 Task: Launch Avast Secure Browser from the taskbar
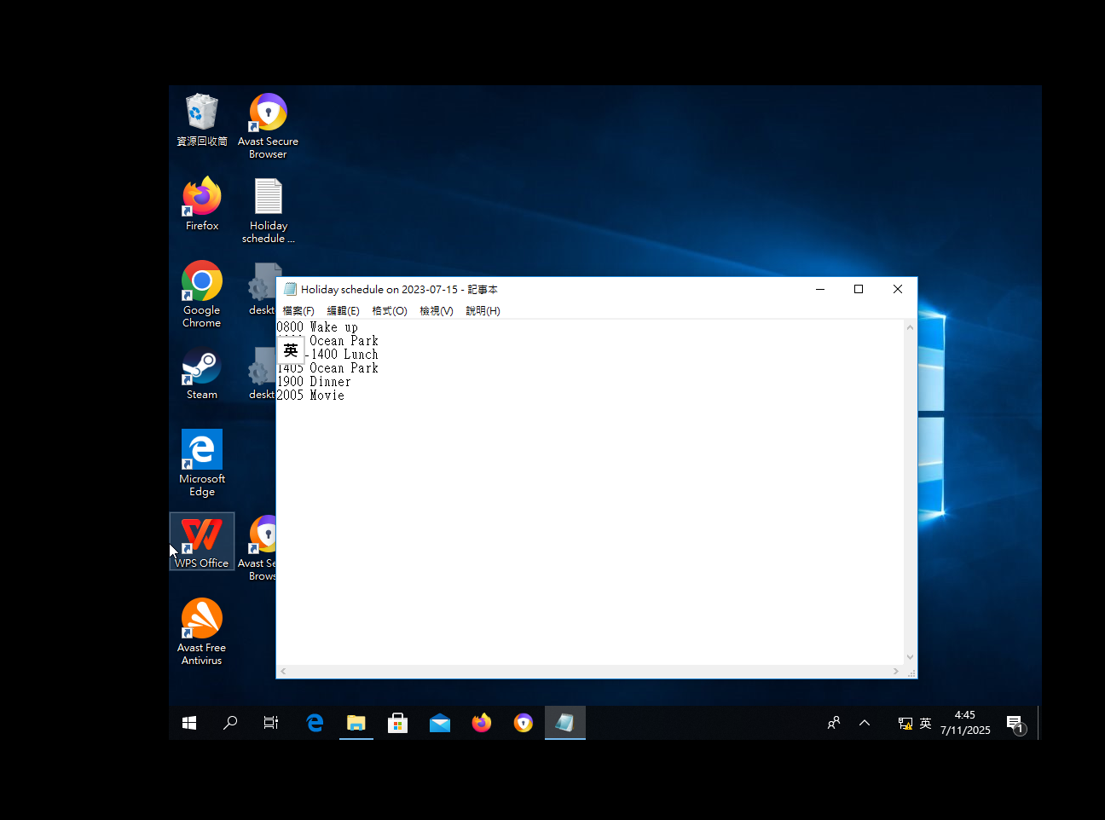524,723
